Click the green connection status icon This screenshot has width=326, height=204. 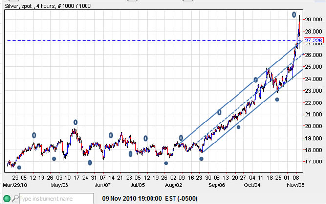pos(6,199)
